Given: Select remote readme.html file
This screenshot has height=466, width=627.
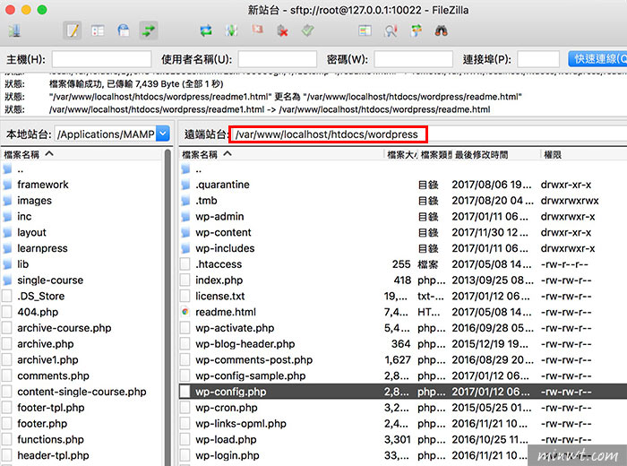Looking at the screenshot, I should coord(226,312).
